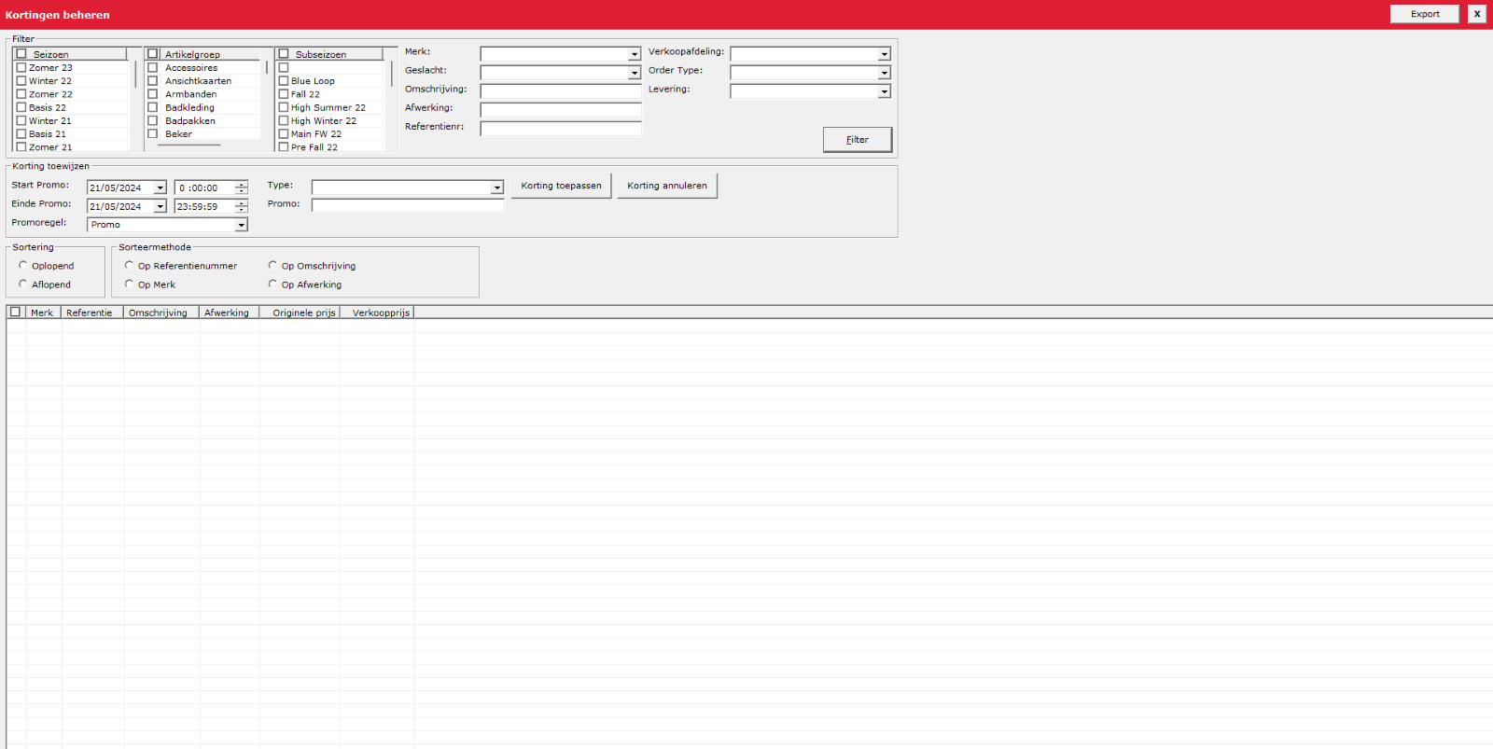Select Oplopend sorting option

point(23,265)
